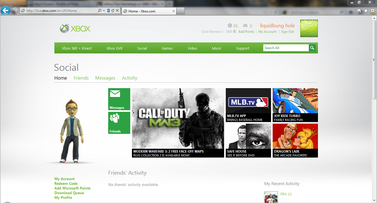Click the green gamer picture avatar tile
This screenshot has height=203, width=377.
pyautogui.click(x=309, y=28)
